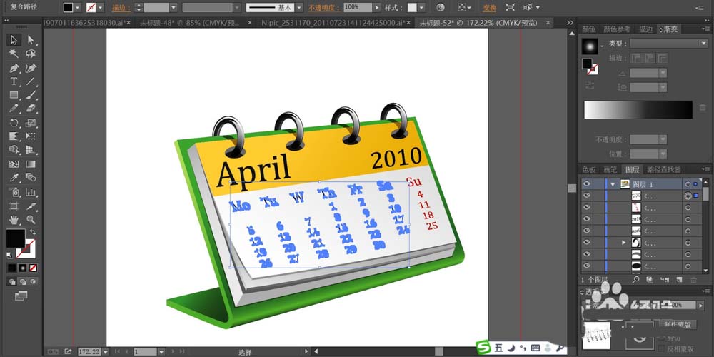
Task: Select the Blend tool
Action: point(31,178)
